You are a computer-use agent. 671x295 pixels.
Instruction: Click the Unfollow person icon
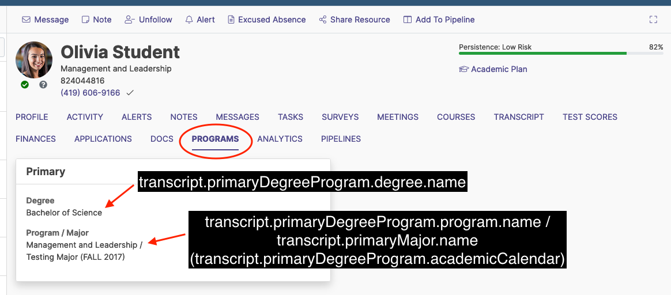pos(130,20)
